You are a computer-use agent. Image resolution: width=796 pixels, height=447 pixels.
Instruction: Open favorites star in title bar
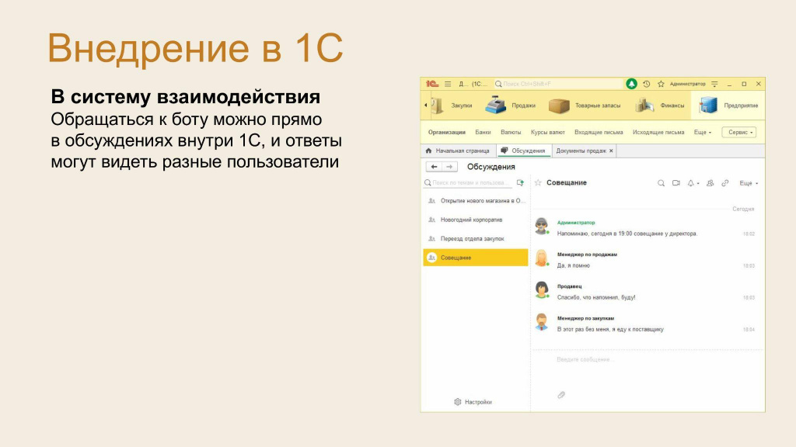pos(661,84)
